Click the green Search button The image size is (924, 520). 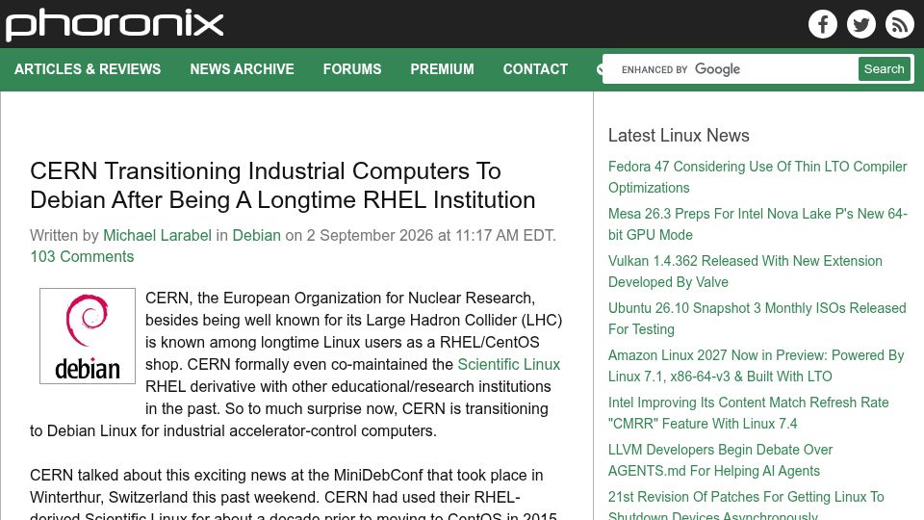[884, 69]
